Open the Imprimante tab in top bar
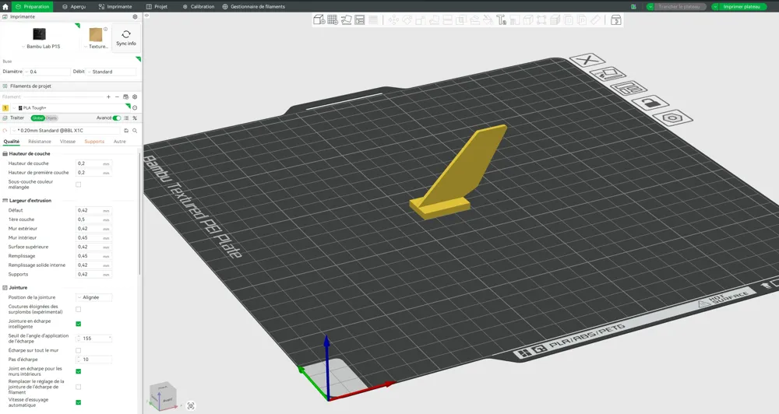This screenshot has width=779, height=414. coord(115,6)
